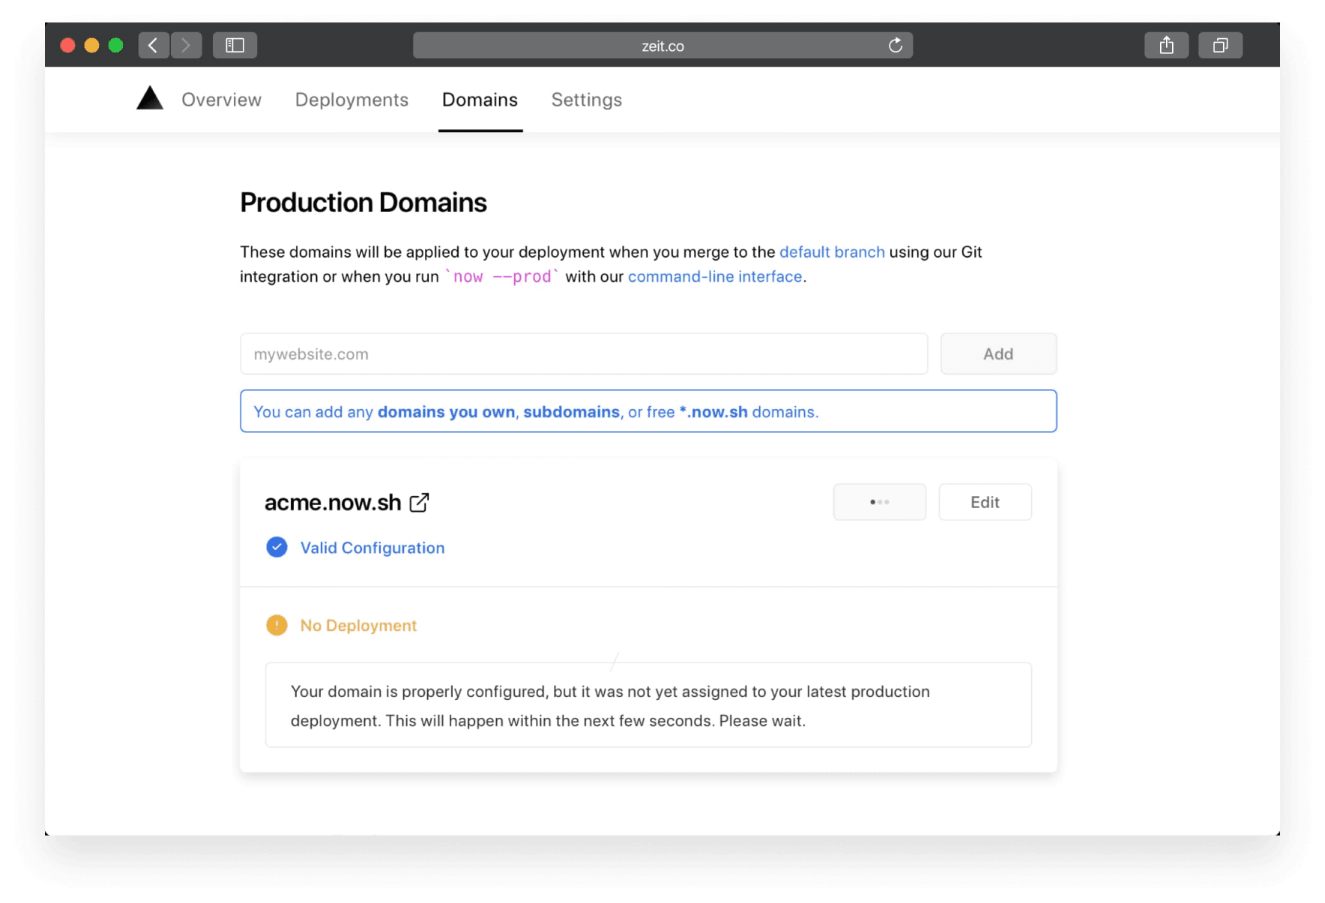Navigate forward in browser history
The image size is (1325, 903).
coord(187,45)
